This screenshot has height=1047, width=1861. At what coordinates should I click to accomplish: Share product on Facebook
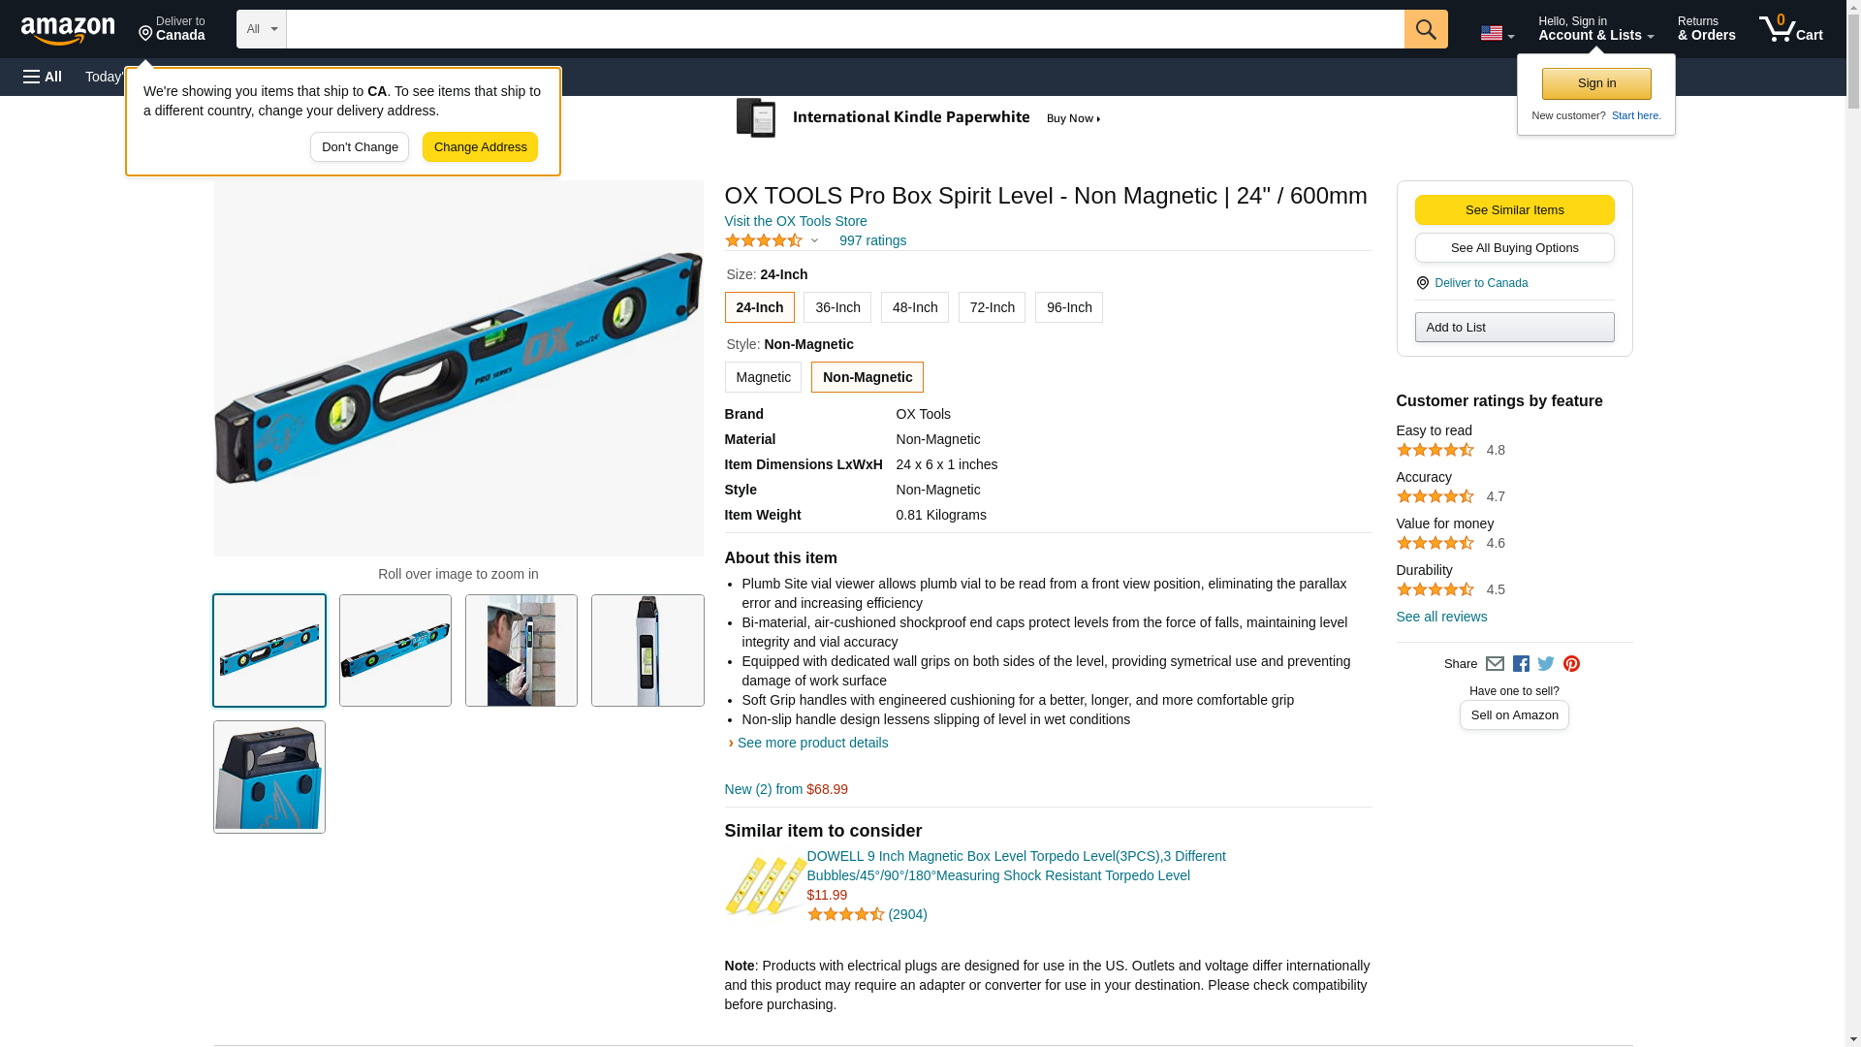[x=1521, y=664]
